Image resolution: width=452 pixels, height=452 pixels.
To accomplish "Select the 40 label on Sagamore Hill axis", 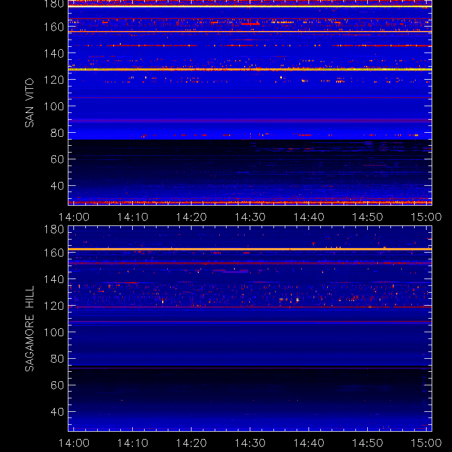I will (x=57, y=412).
